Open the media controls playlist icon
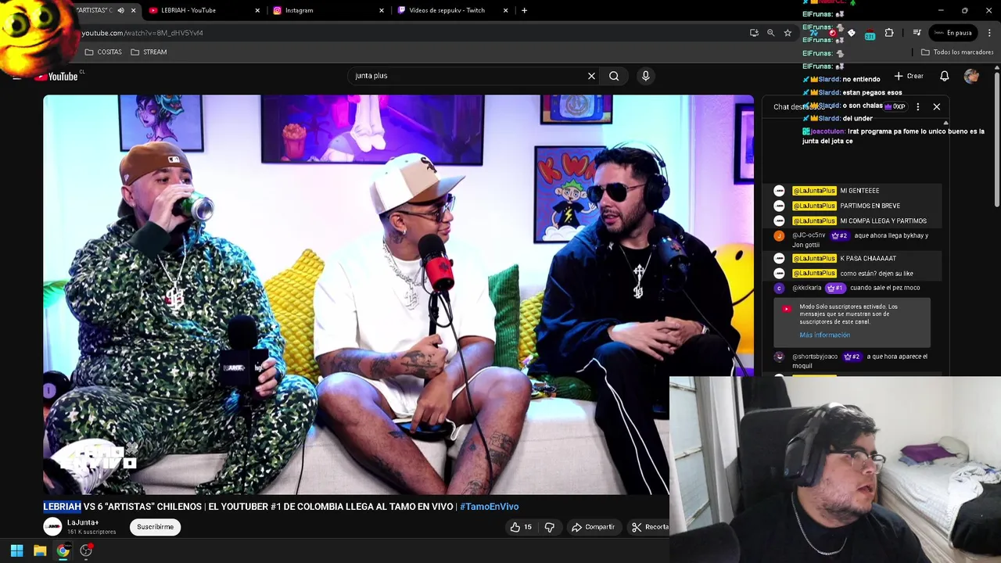This screenshot has width=1001, height=563. click(917, 33)
